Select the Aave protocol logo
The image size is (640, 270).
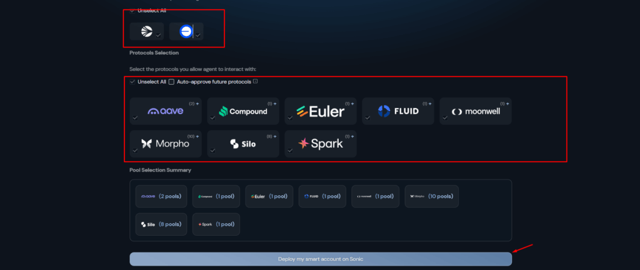tap(166, 111)
